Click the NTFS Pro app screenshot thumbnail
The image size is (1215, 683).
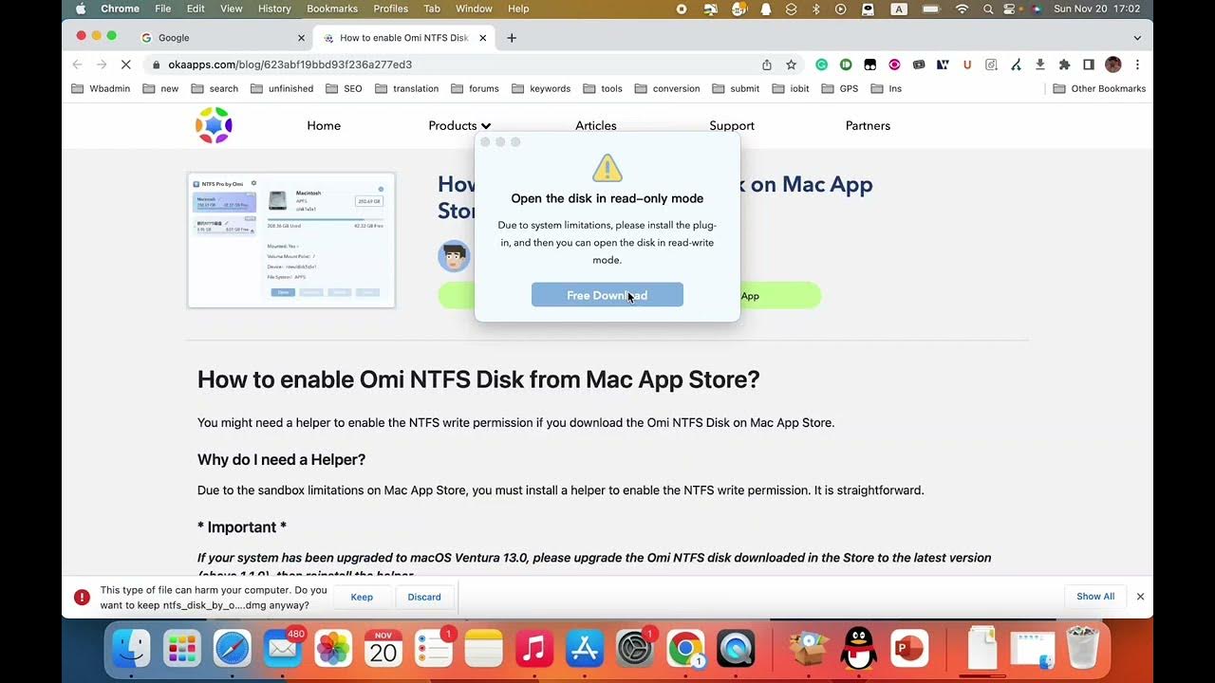[x=291, y=240]
